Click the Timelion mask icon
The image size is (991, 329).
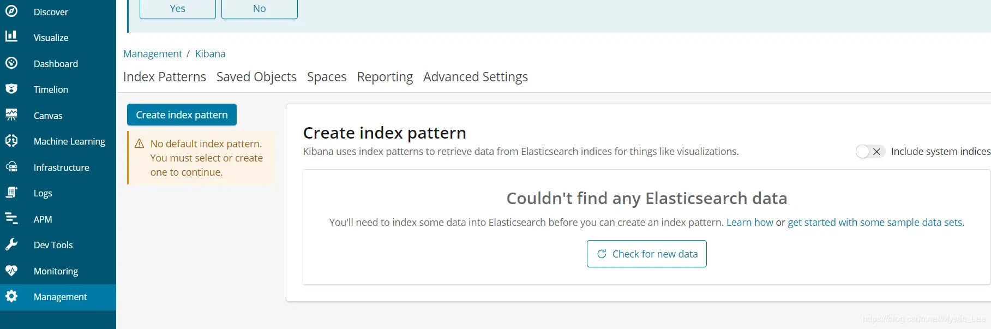11,89
